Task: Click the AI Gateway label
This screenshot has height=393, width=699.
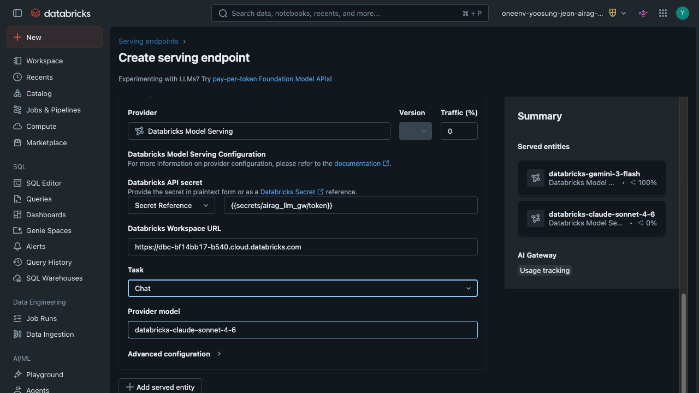Action: tap(537, 255)
